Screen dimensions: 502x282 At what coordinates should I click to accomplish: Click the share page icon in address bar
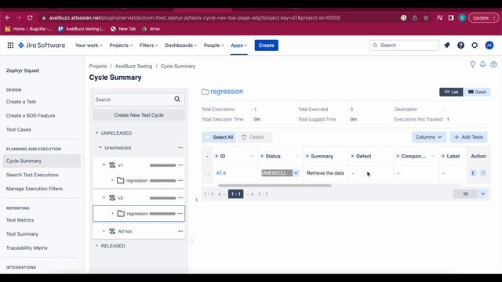(x=415, y=18)
